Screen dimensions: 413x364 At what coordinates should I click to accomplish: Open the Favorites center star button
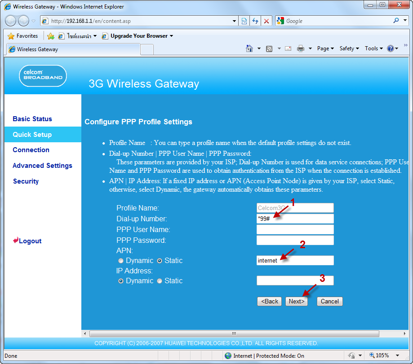(22, 36)
